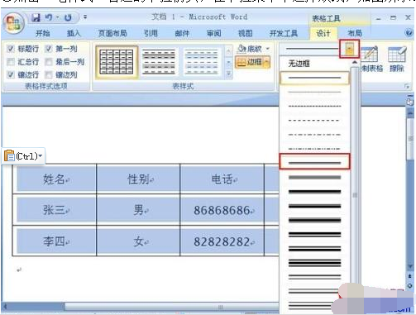Select the 擦除 eraser tool
The image size is (416, 315).
coord(397,60)
